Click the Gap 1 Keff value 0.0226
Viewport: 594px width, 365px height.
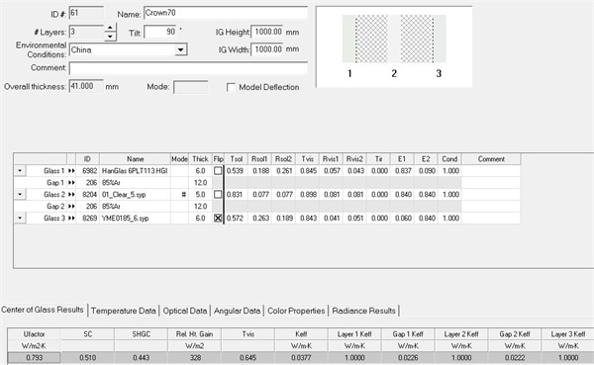[x=408, y=358]
